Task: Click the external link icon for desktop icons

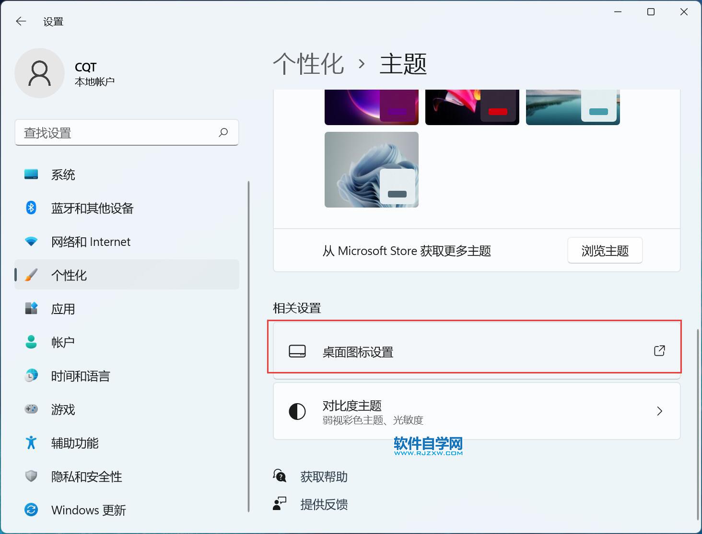Action: tap(659, 351)
